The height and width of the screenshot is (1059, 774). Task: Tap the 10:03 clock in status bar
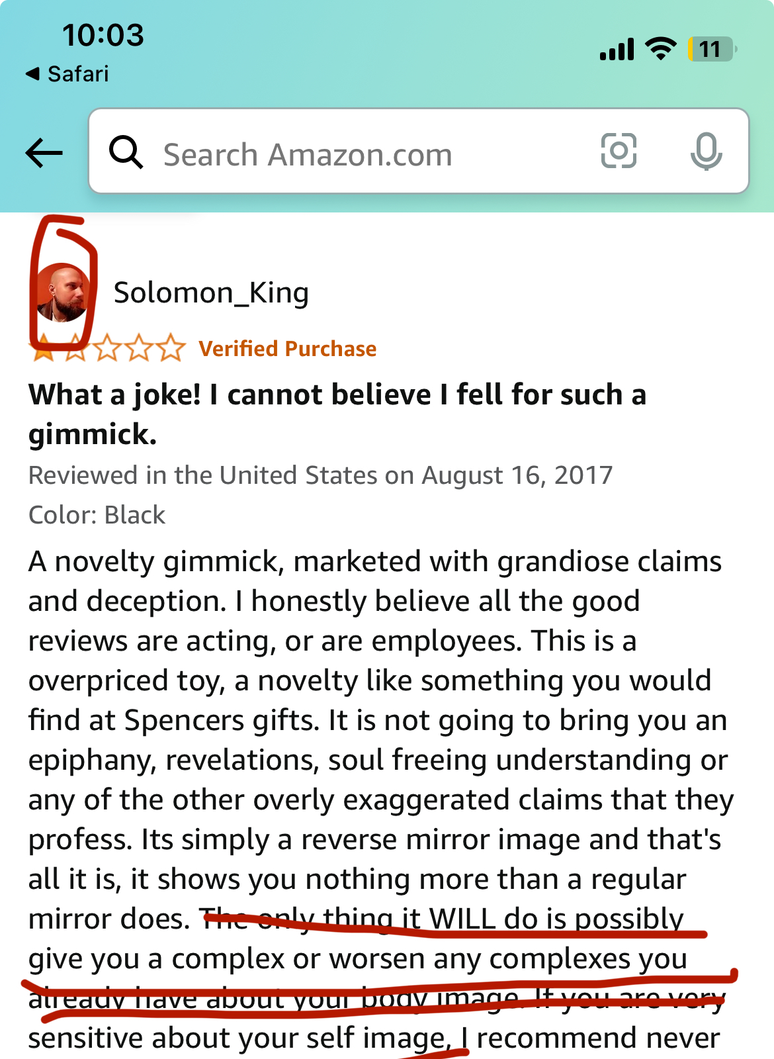103,35
